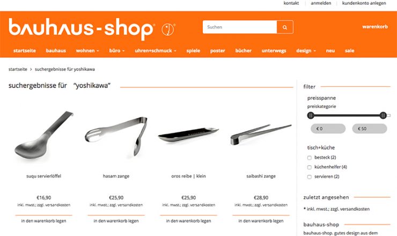This screenshot has width=397, height=236.
Task: Enable the besteck (2) filter checkbox
Action: (309, 158)
